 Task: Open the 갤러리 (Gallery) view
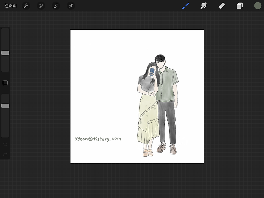click(x=11, y=6)
